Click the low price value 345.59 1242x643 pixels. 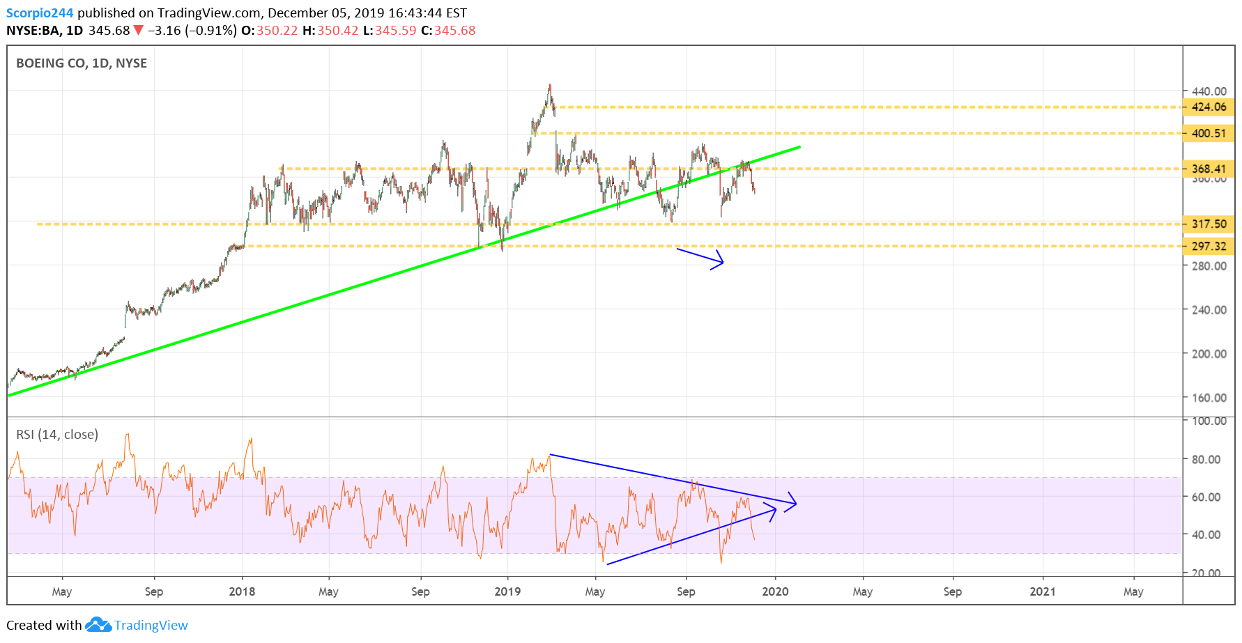pos(396,31)
